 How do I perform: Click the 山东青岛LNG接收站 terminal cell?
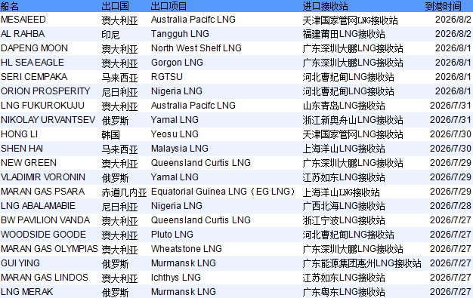tap(344, 106)
